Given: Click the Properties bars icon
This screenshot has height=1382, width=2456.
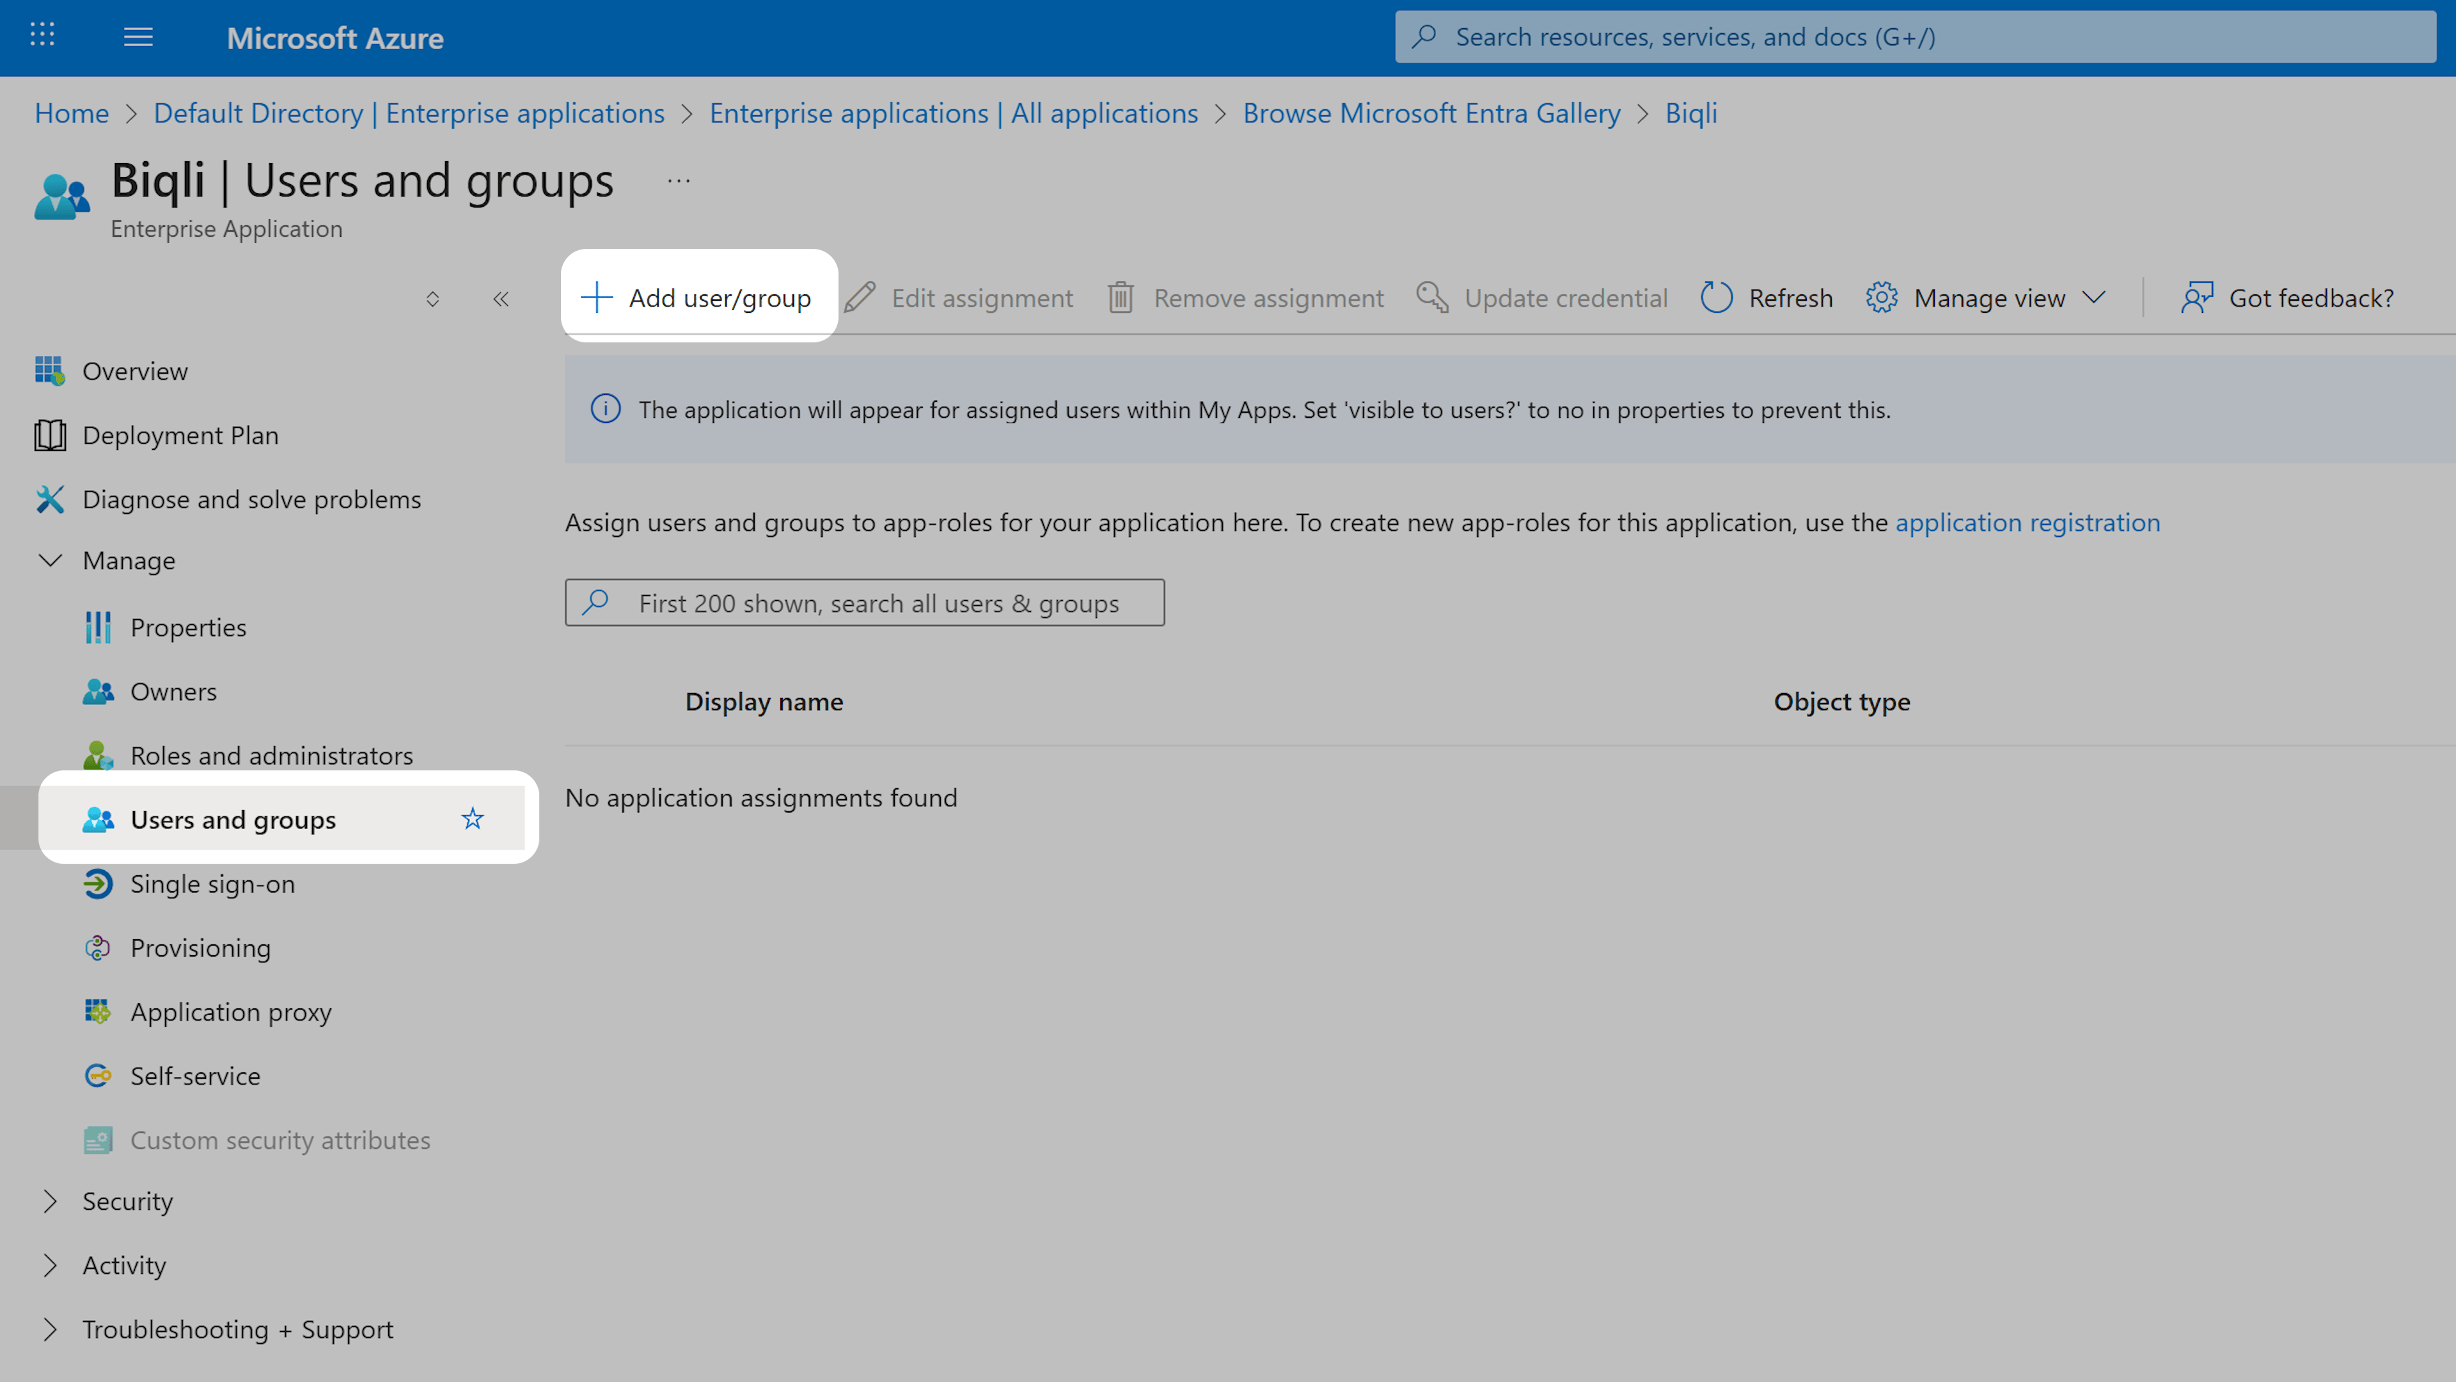Looking at the screenshot, I should [x=97, y=628].
